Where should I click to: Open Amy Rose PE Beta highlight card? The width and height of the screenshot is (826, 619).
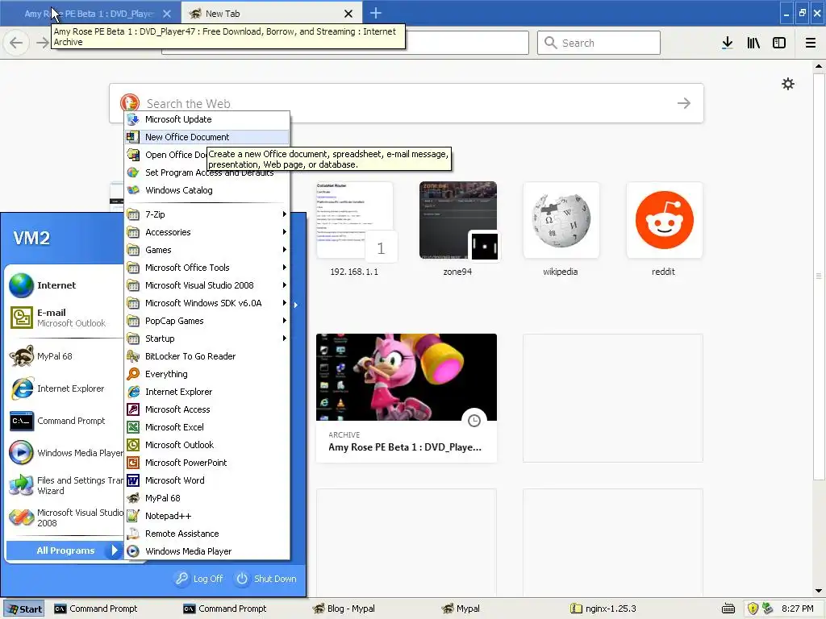coord(407,398)
